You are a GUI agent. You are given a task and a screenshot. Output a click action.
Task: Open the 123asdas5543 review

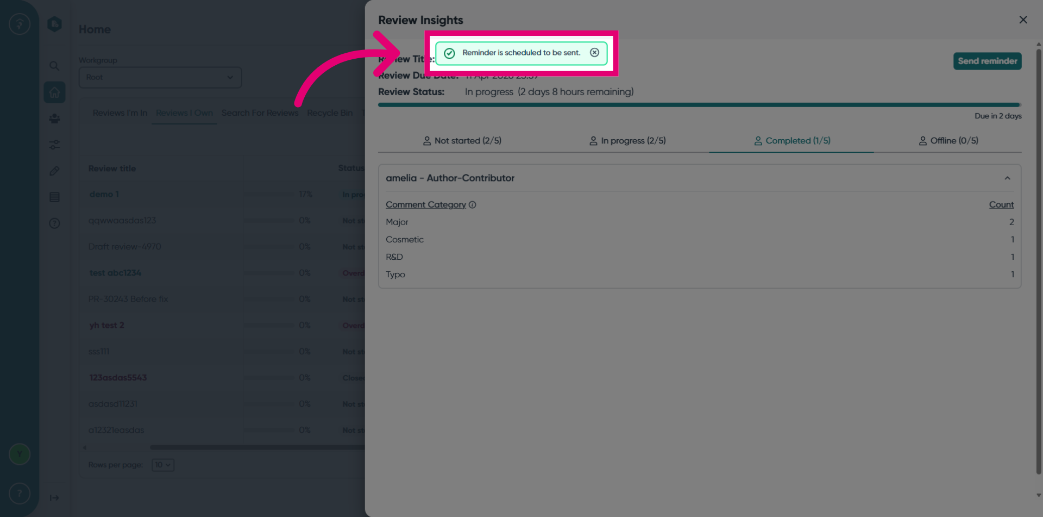point(118,378)
